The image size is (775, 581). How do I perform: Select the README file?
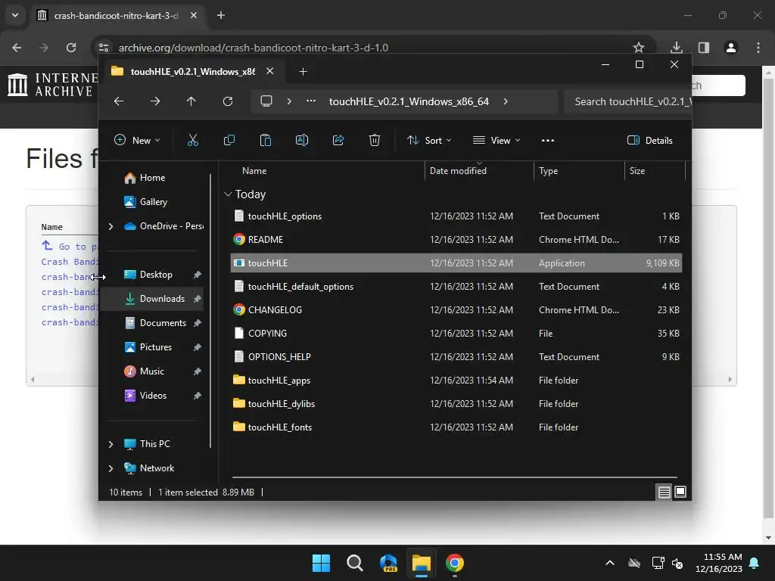click(456, 240)
